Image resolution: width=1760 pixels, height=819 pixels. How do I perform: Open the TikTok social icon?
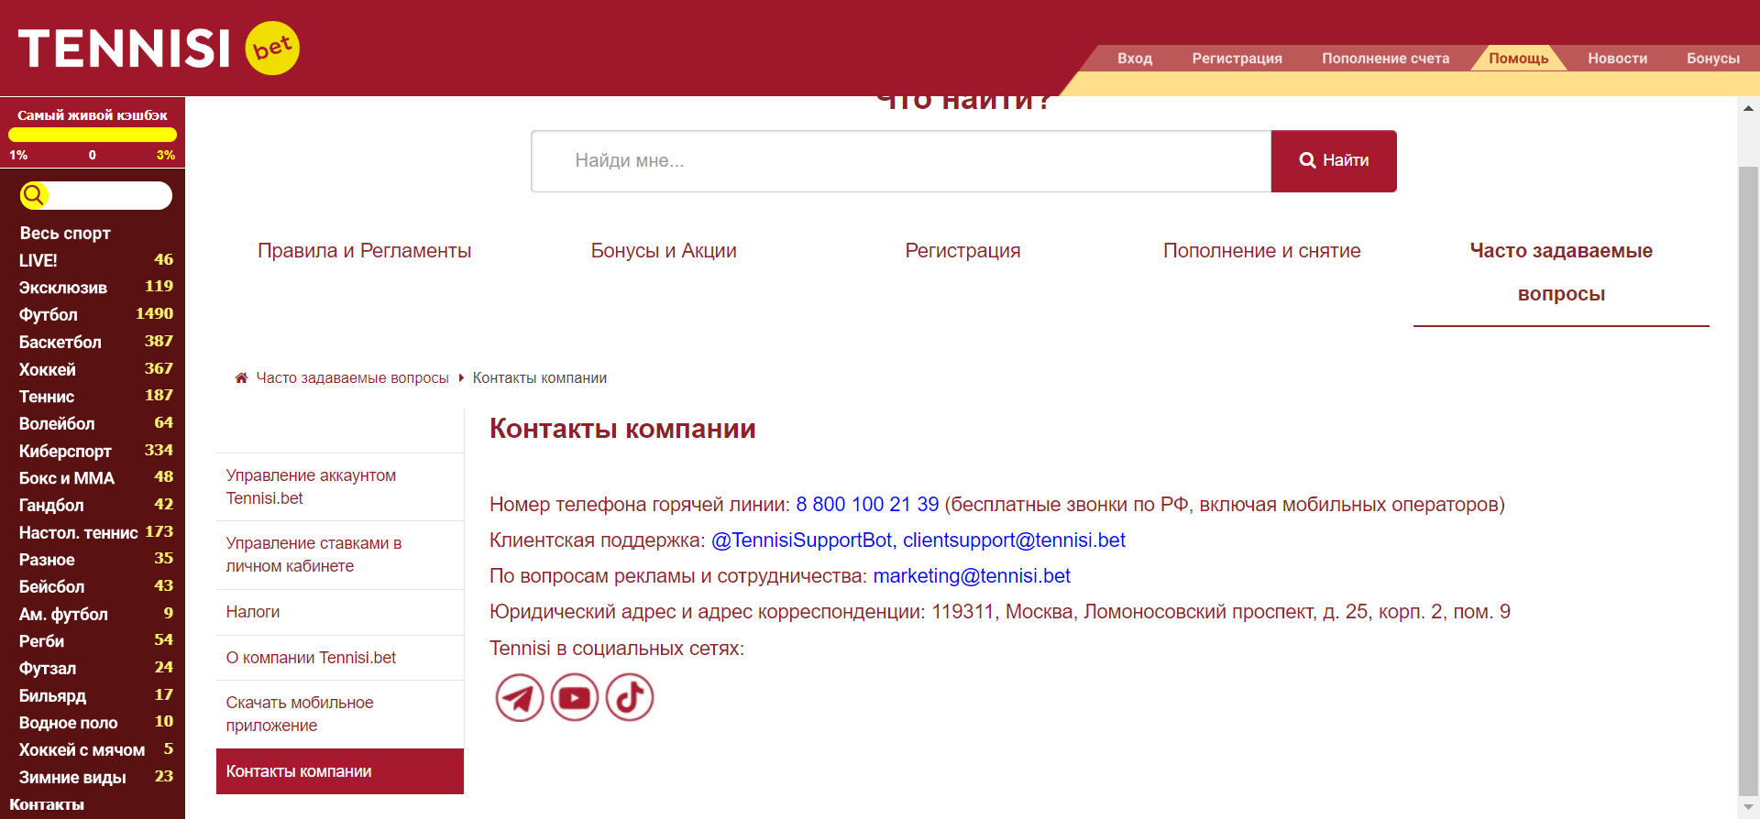630,697
